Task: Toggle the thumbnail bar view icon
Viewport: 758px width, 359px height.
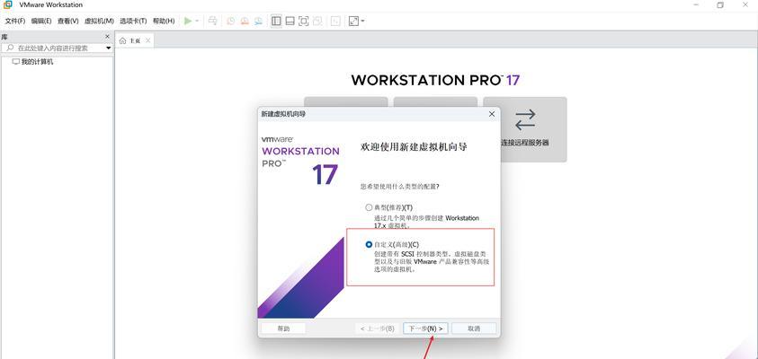Action: [290, 21]
